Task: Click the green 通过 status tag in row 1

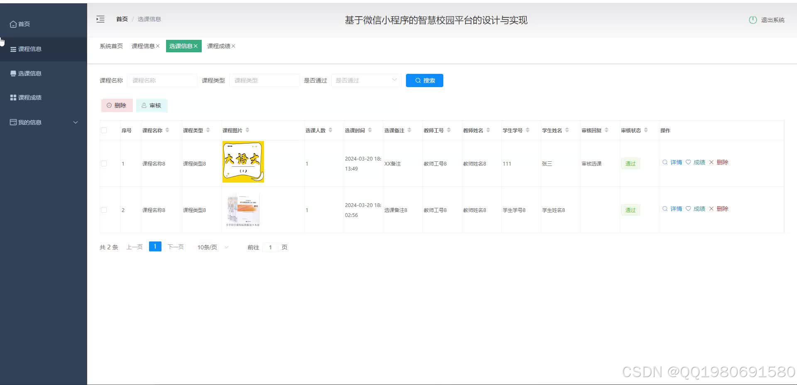Action: pos(630,163)
